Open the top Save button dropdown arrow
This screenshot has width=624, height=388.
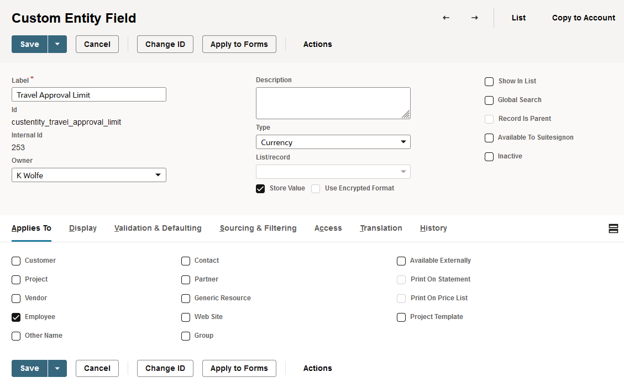tap(57, 44)
